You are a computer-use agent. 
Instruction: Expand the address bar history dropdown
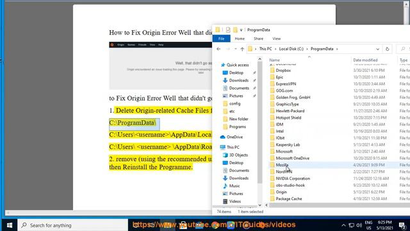(x=377, y=49)
